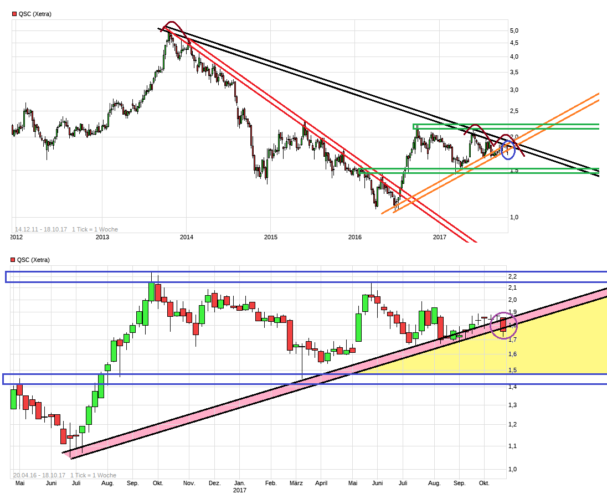Click upper chart's '1 Tick = 1 Woche' note
Screen dimensions: 607x504
[x=95, y=229]
